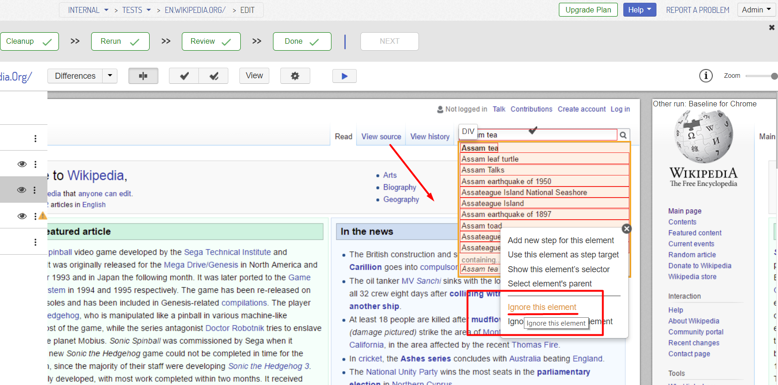778x385 pixels.
Task: Select 'Show this element's selector'
Action: point(558,269)
